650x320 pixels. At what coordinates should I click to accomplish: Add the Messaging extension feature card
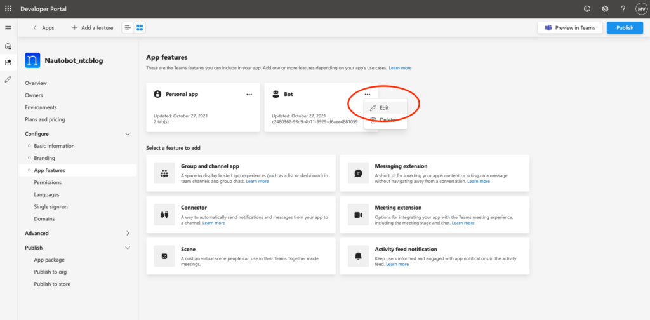(x=435, y=173)
